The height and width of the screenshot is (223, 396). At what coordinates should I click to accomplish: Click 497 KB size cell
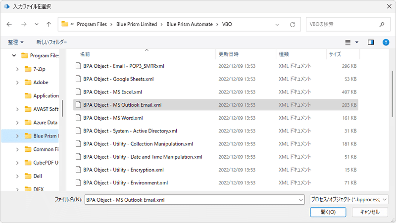[x=349, y=92]
